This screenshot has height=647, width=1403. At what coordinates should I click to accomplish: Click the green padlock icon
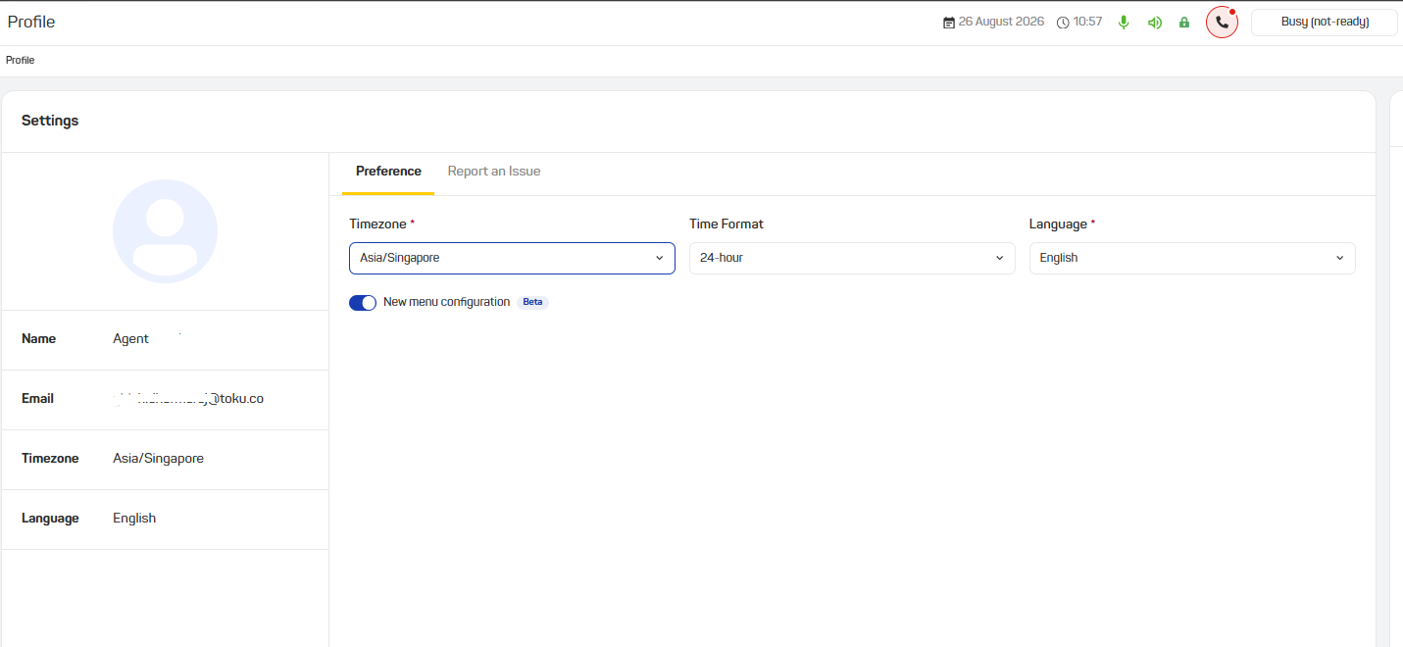point(1184,23)
